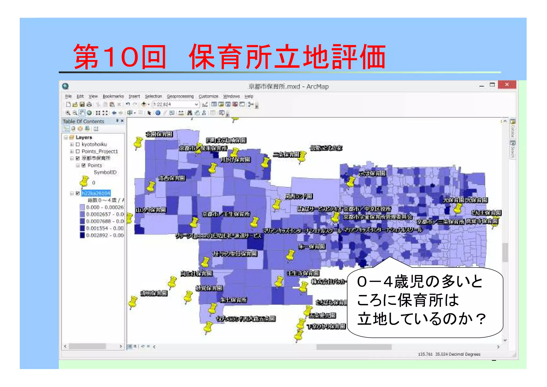Expand the kyotohoiku layer tree node
Image resolution: width=547 pixels, height=387 pixels.
click(72, 144)
